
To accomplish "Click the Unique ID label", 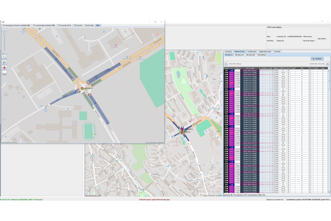I will (x=280, y=41).
